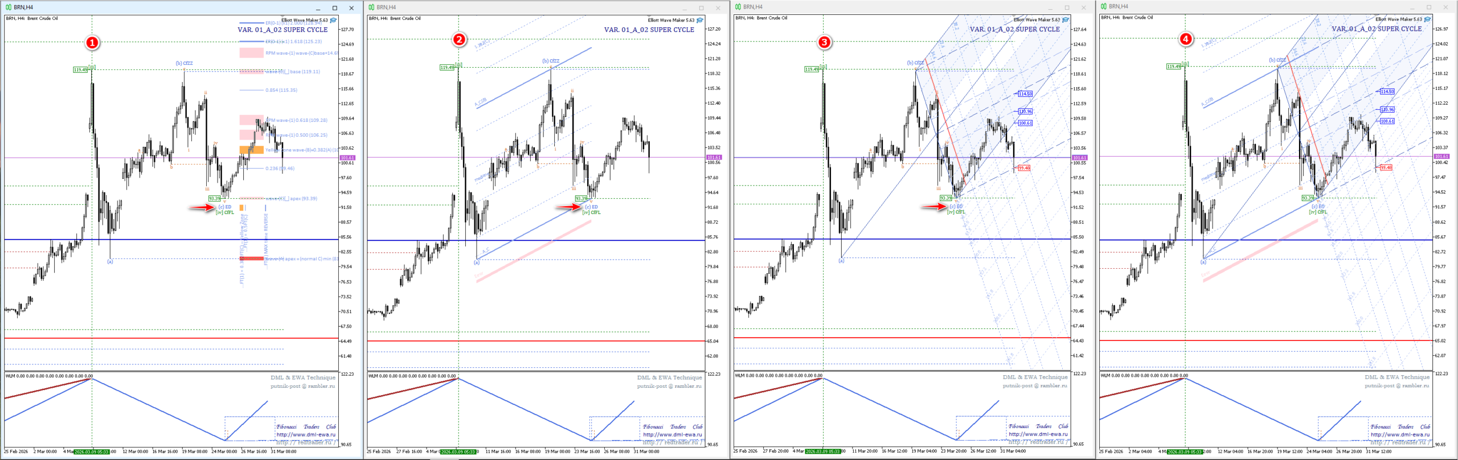Open the dml-ewa.ru link in the first chart
The height and width of the screenshot is (460, 1458).
click(306, 434)
